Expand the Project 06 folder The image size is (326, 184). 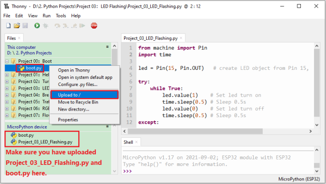(7, 109)
